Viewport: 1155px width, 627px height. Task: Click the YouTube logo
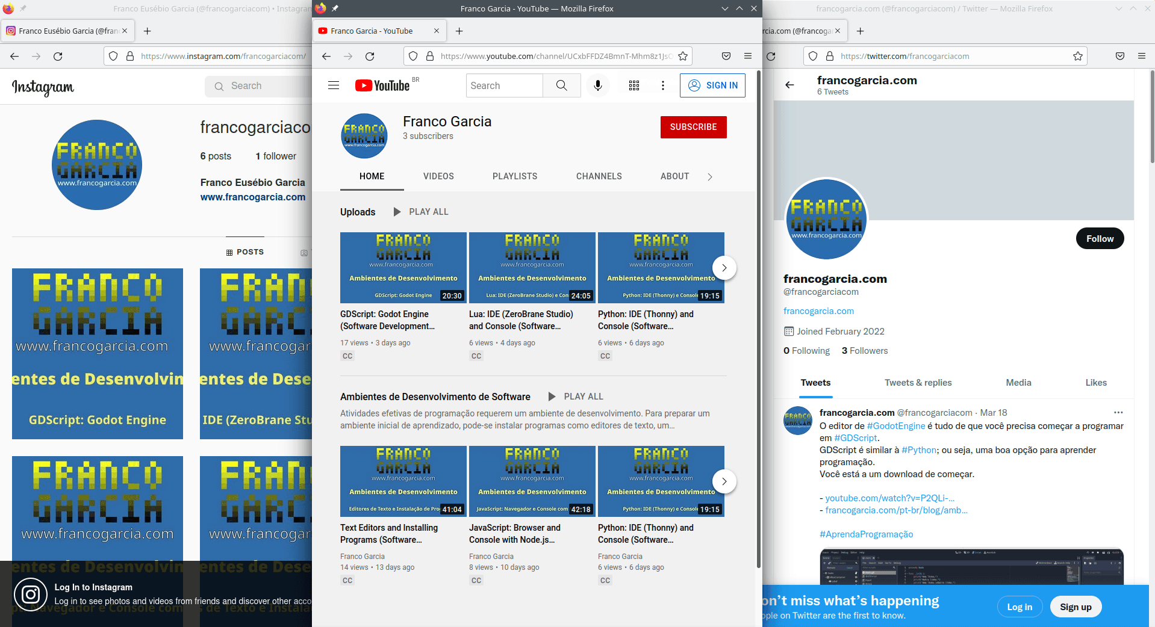click(x=382, y=85)
